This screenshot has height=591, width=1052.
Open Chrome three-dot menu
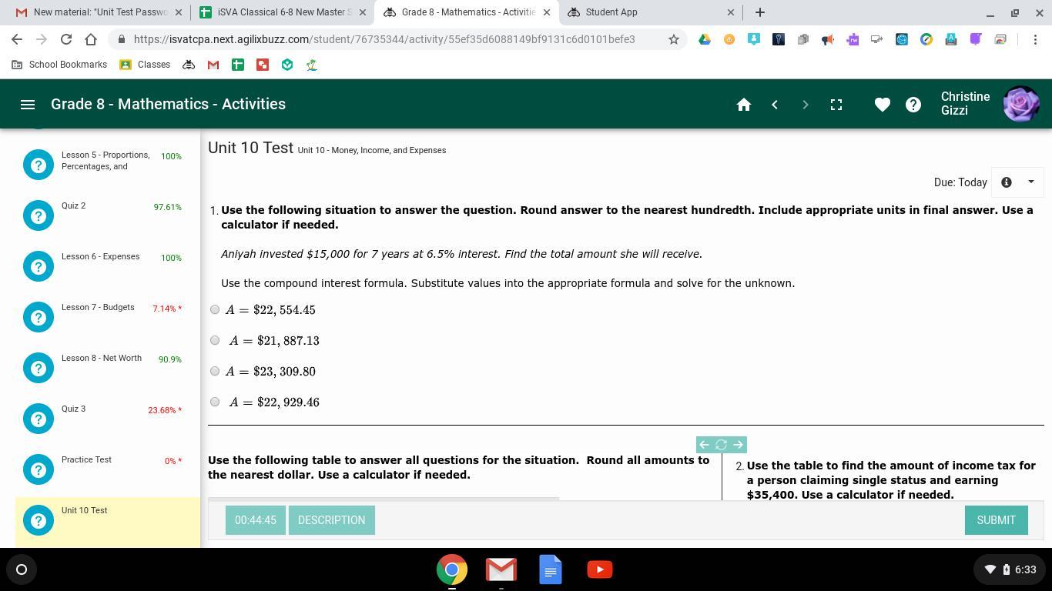click(x=1035, y=39)
